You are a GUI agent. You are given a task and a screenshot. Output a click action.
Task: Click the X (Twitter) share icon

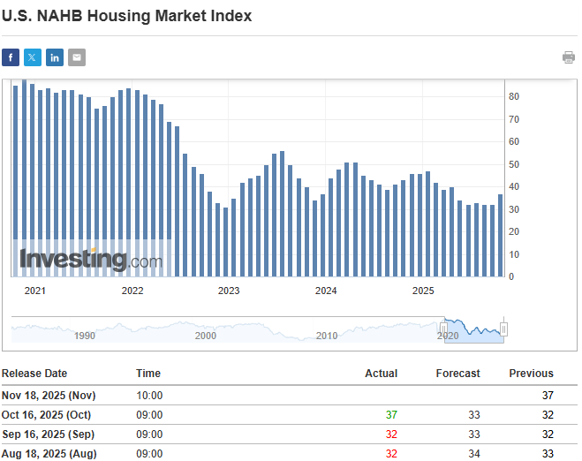[33, 57]
